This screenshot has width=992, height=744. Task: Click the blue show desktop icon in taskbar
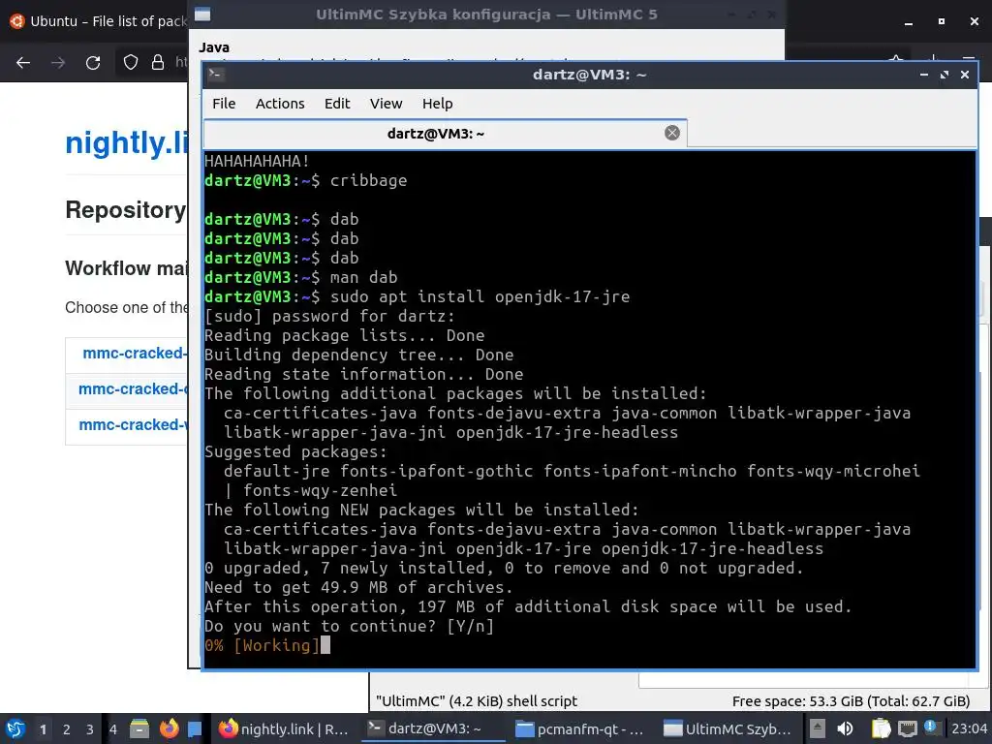tap(195, 729)
